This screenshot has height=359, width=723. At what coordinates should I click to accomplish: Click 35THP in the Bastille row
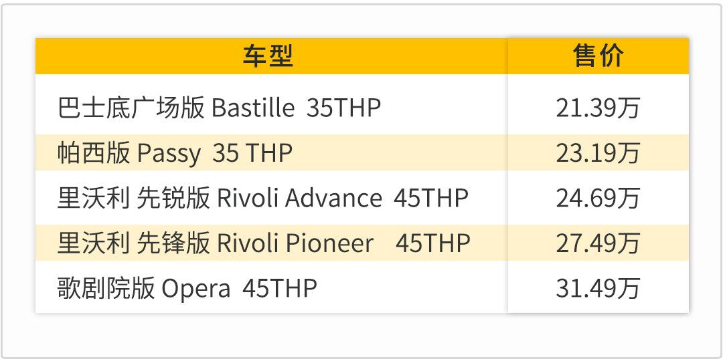point(343,108)
